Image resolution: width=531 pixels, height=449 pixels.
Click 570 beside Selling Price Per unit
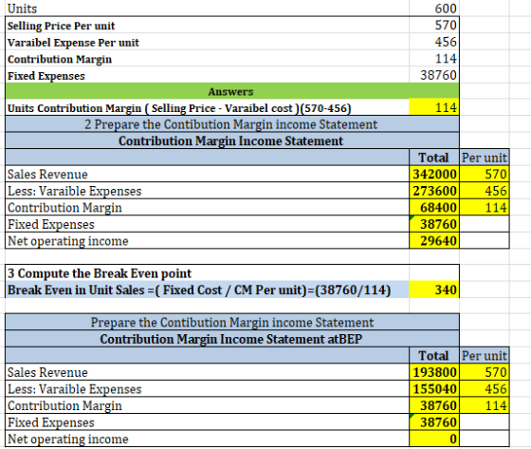(x=446, y=25)
